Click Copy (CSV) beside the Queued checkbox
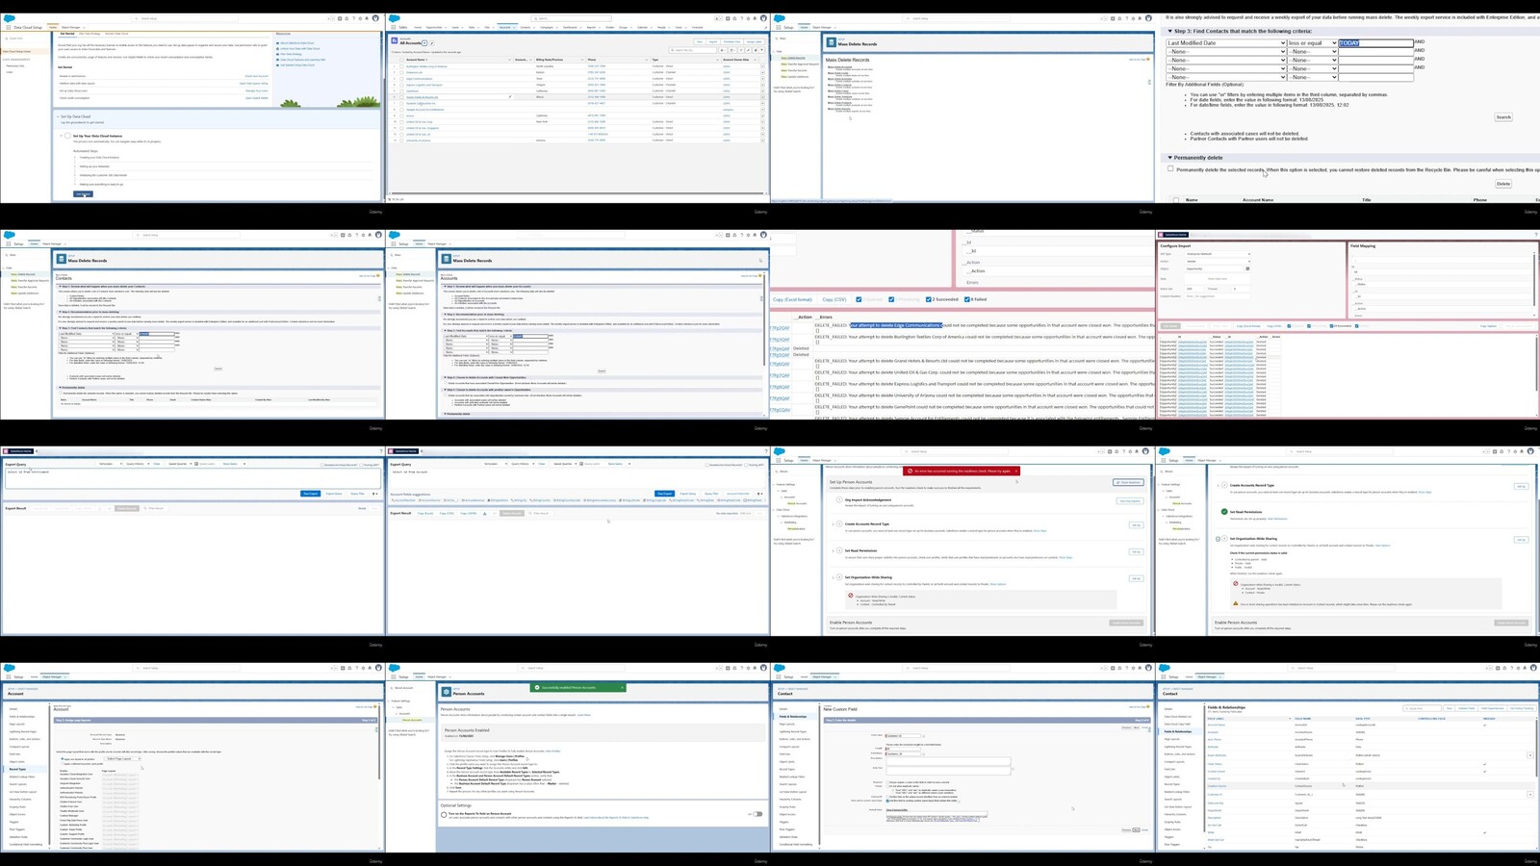1540x866 pixels. click(834, 299)
